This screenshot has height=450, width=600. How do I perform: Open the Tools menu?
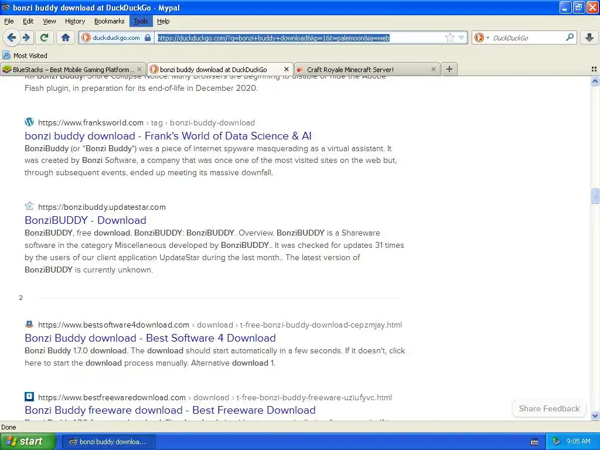[x=141, y=21]
